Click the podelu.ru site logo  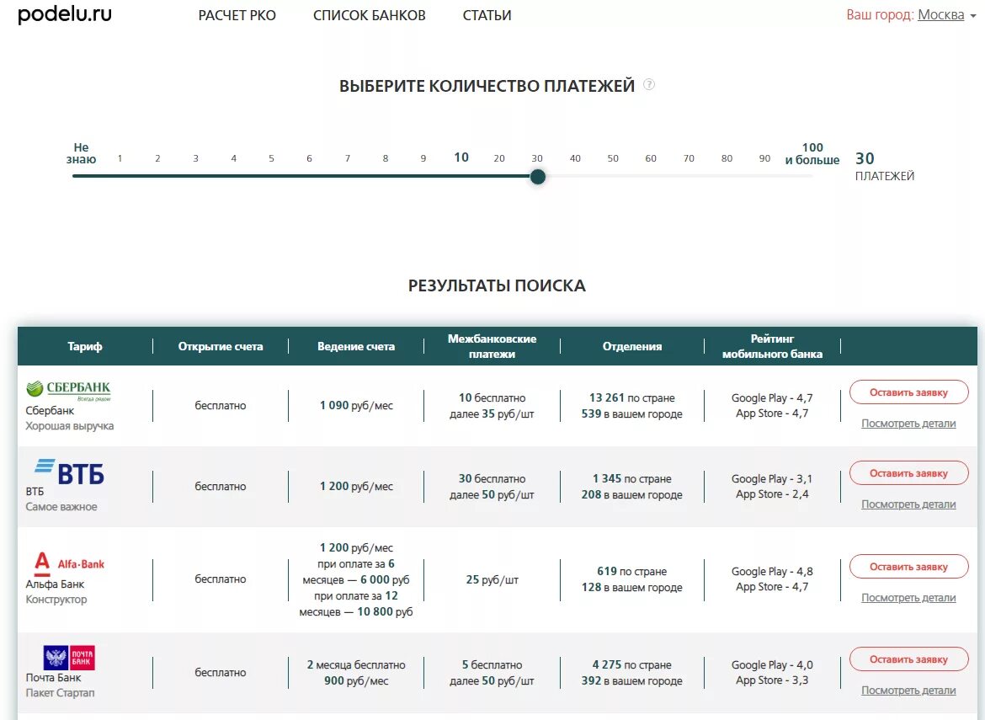(63, 14)
